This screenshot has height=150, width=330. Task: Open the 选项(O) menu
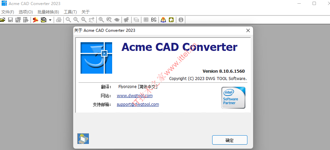[26, 12]
